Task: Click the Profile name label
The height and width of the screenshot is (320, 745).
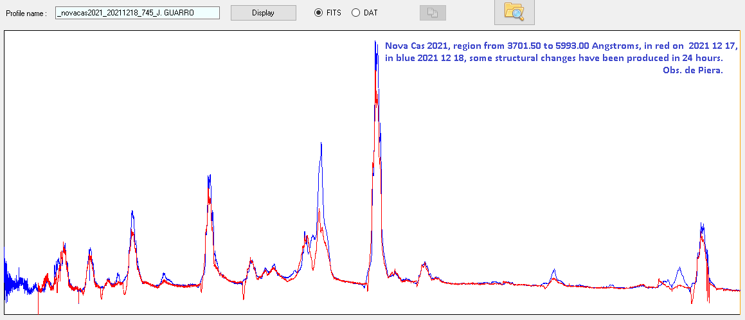Action: pyautogui.click(x=26, y=13)
